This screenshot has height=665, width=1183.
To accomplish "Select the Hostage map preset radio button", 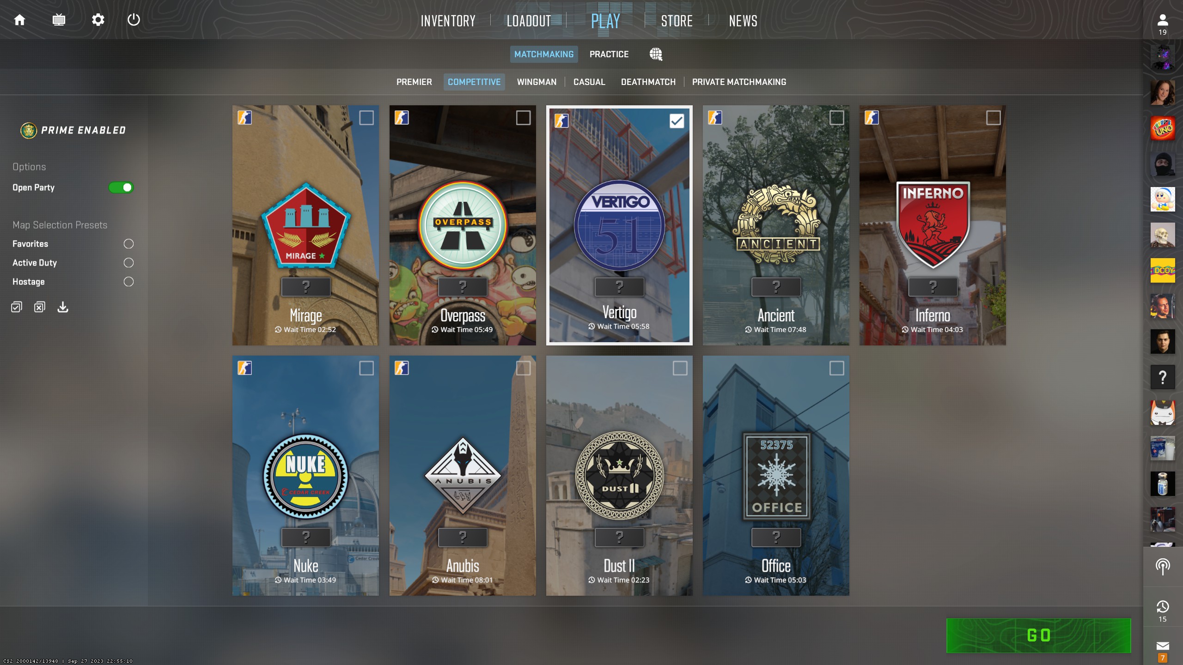I will click(128, 281).
